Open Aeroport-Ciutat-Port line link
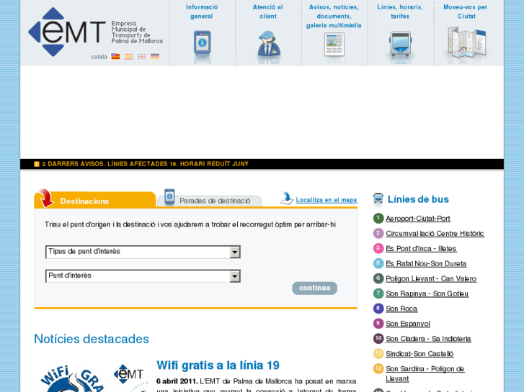 click(x=418, y=219)
